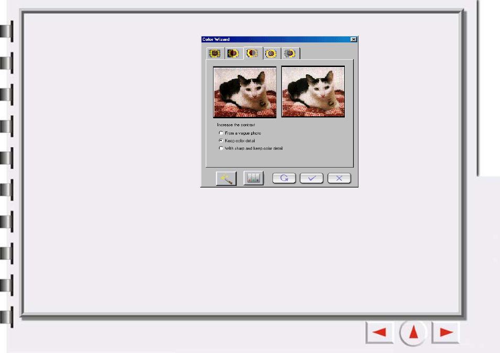Image resolution: width=500 pixels, height=353 pixels.
Task: Go to the next page with right red arrow
Action: 446,332
